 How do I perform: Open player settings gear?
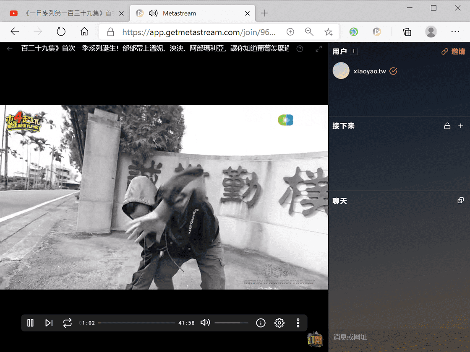point(279,323)
